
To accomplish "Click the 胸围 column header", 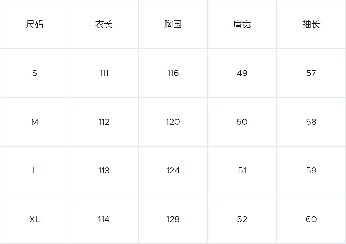I will [173, 25].
